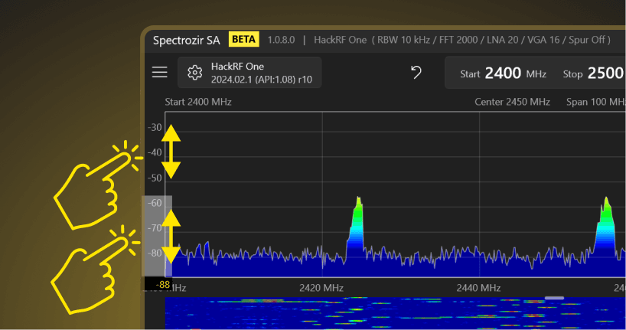Select the HackRF One device button
626x330 pixels.
click(x=249, y=73)
